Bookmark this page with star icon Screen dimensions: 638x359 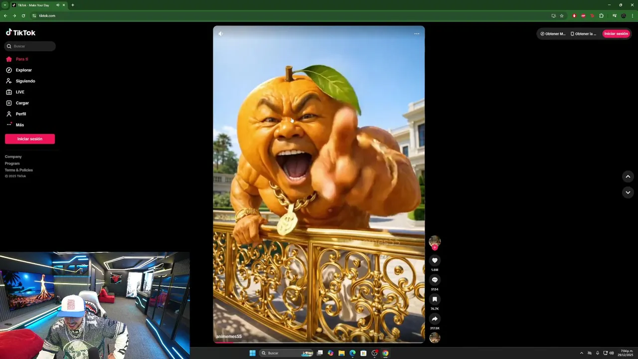[562, 15]
